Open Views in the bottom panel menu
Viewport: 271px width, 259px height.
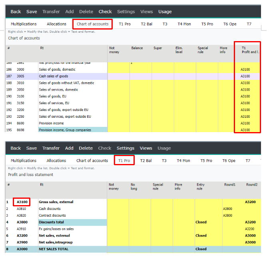click(x=146, y=148)
